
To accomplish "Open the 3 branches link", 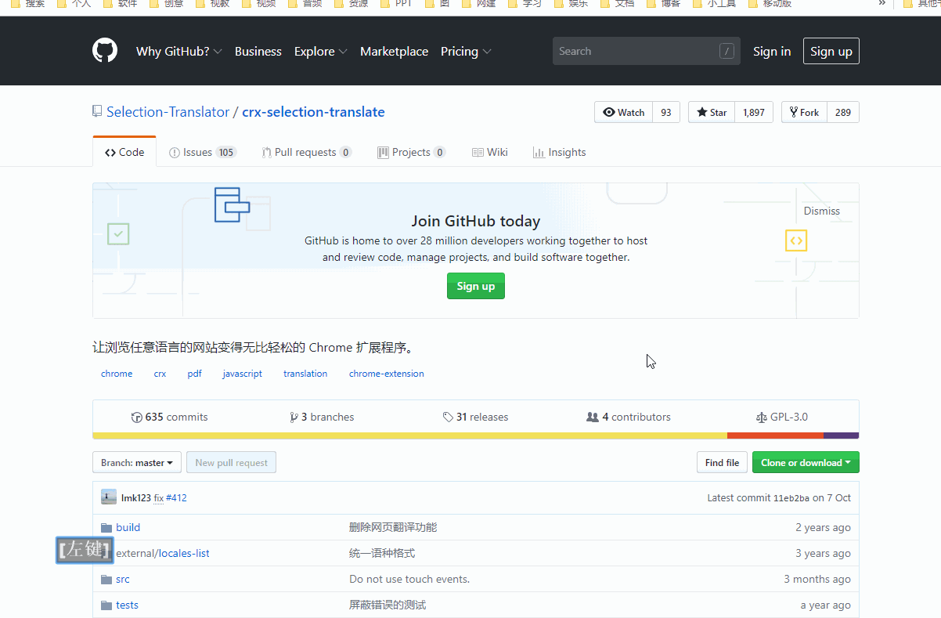I will 322,417.
